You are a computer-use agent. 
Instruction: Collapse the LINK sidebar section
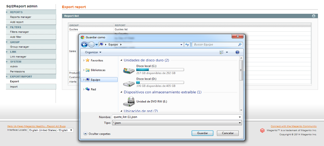[31, 52]
